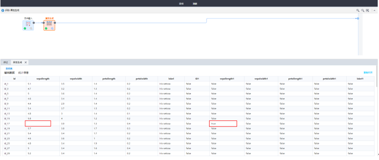Preview the attribute generation node with its magnifier icon
The width and height of the screenshot is (379, 160).
coord(52,28)
